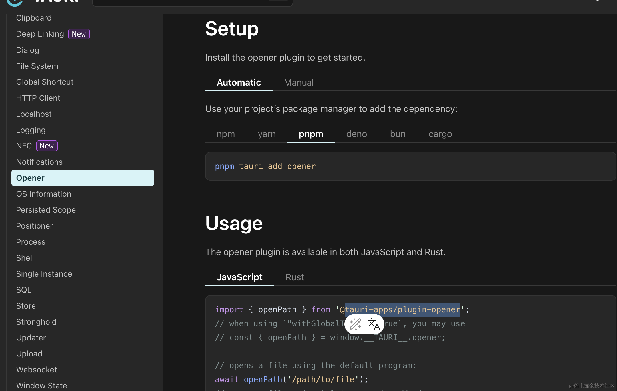
Task: Go to File System in sidebar
Action: (37, 66)
